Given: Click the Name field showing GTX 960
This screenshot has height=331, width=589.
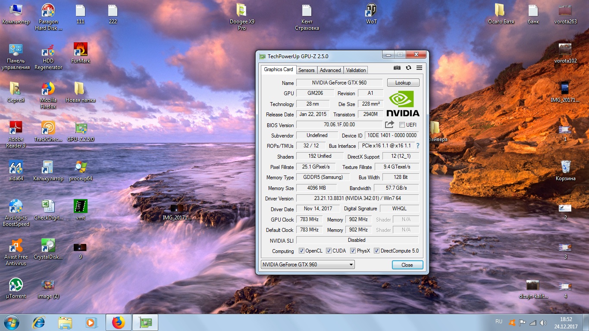Looking at the screenshot, I should (339, 83).
